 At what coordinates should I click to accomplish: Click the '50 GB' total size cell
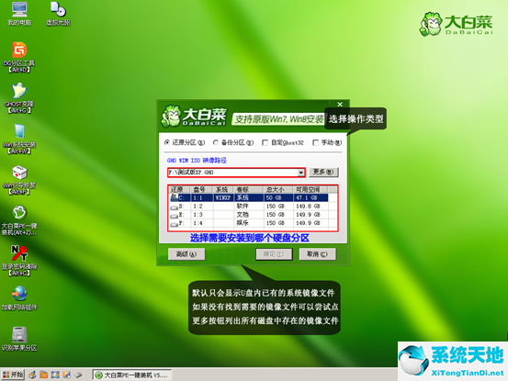click(x=277, y=197)
